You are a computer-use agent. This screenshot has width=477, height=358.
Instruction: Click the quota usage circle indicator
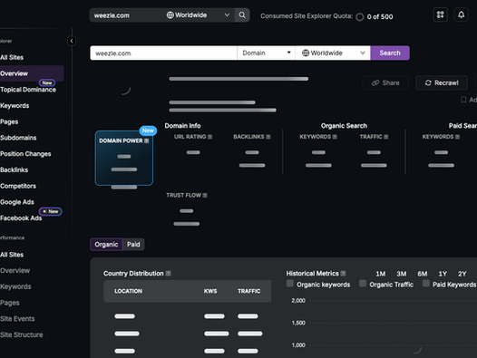(360, 16)
